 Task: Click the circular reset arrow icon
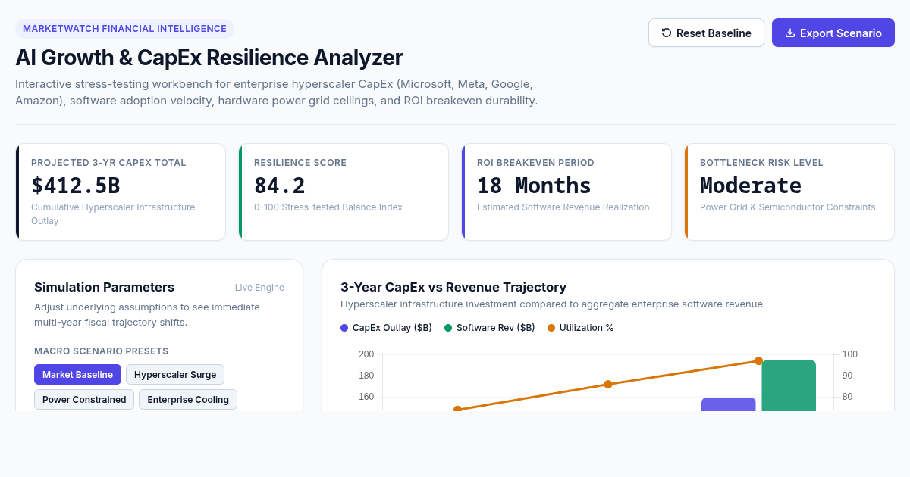pyautogui.click(x=667, y=33)
